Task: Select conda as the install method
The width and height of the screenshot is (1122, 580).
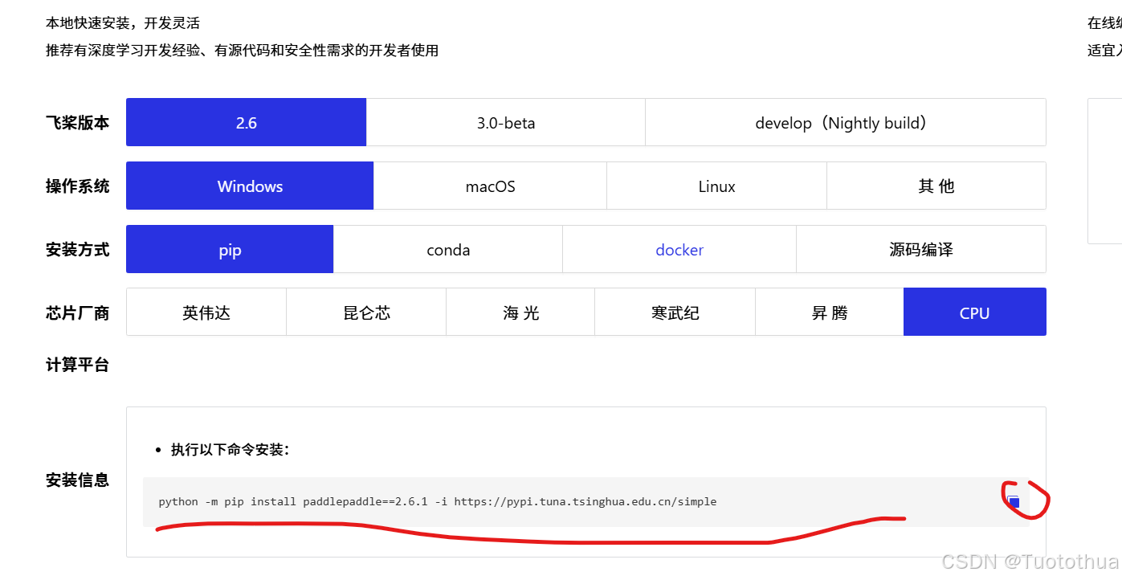Action: [447, 249]
